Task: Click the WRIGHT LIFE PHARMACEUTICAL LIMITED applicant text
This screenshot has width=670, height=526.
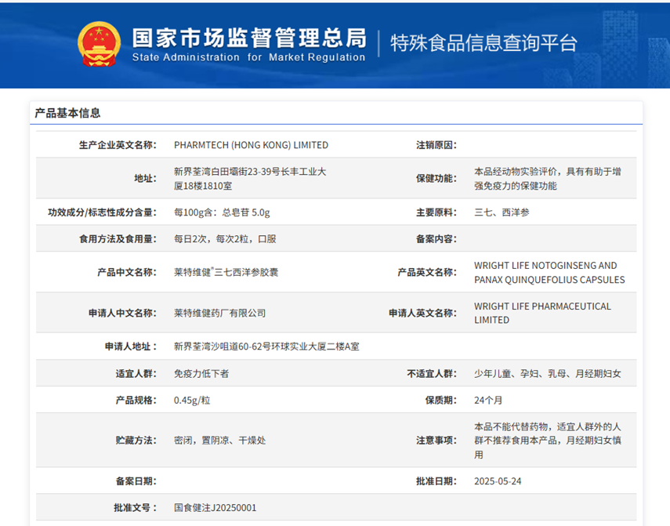Action: point(542,313)
